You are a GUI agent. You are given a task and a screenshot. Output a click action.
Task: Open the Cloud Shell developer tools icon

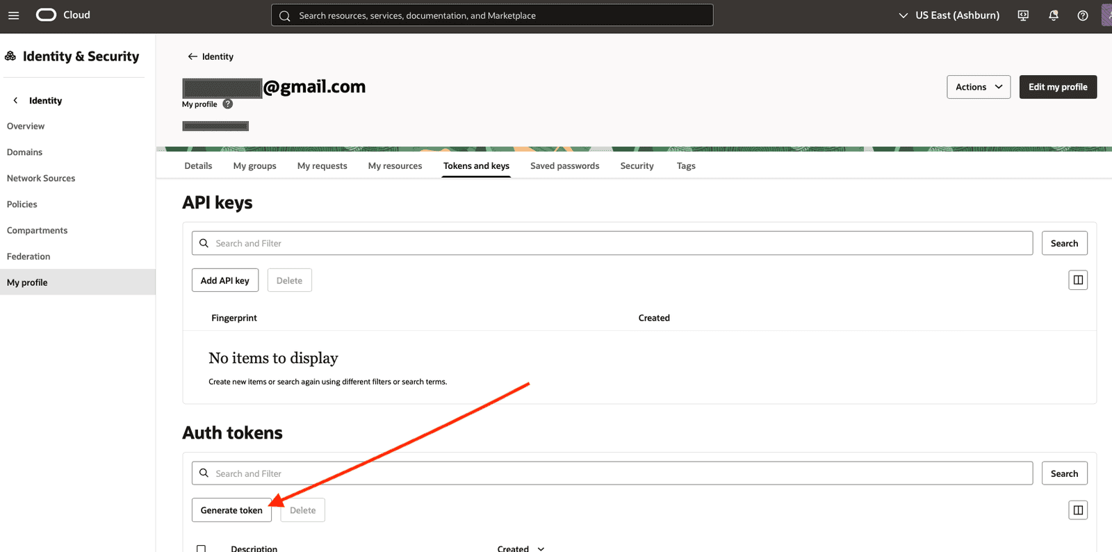pyautogui.click(x=1023, y=15)
